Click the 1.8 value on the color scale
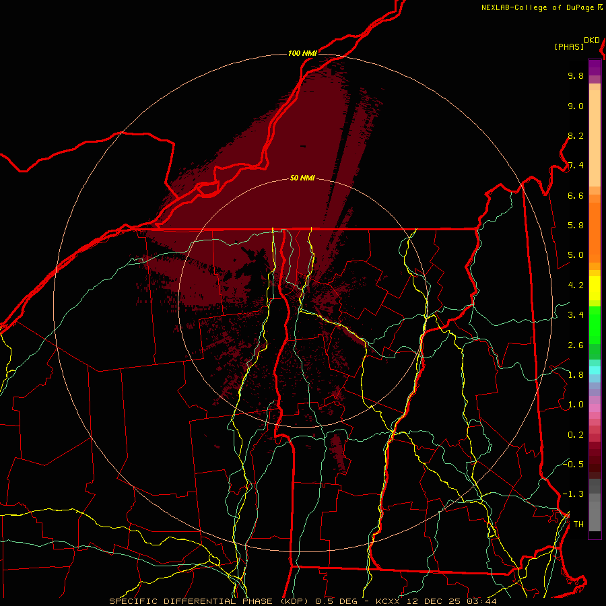Image resolution: width=606 pixels, height=606 pixels. point(576,375)
